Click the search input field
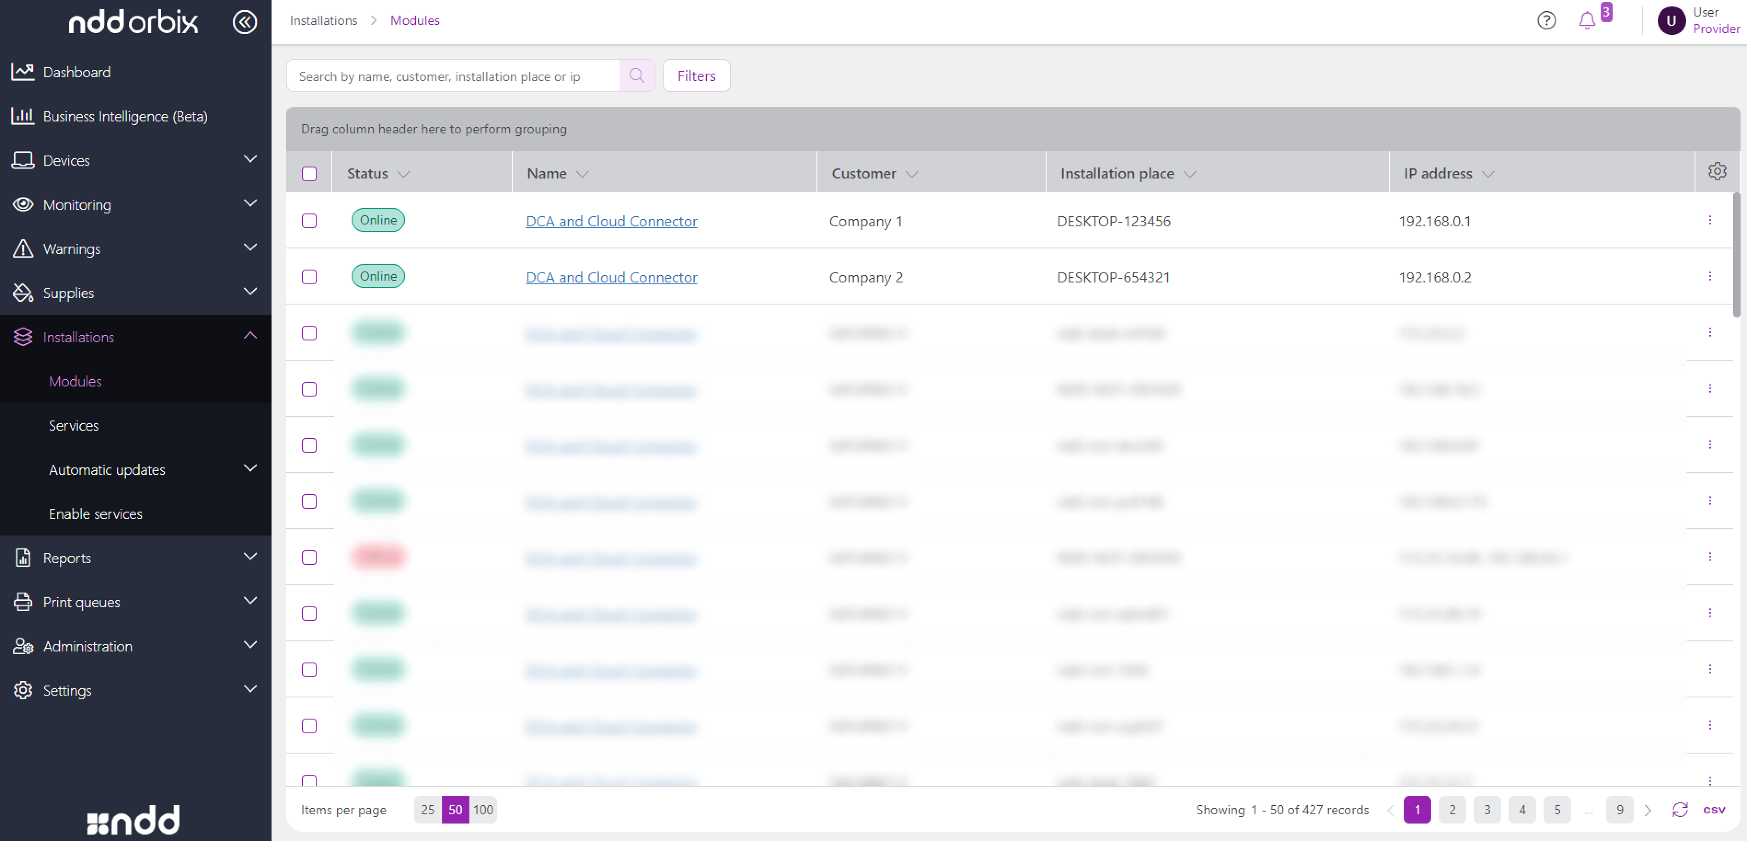Screen dimensions: 1747x841 (x=453, y=75)
